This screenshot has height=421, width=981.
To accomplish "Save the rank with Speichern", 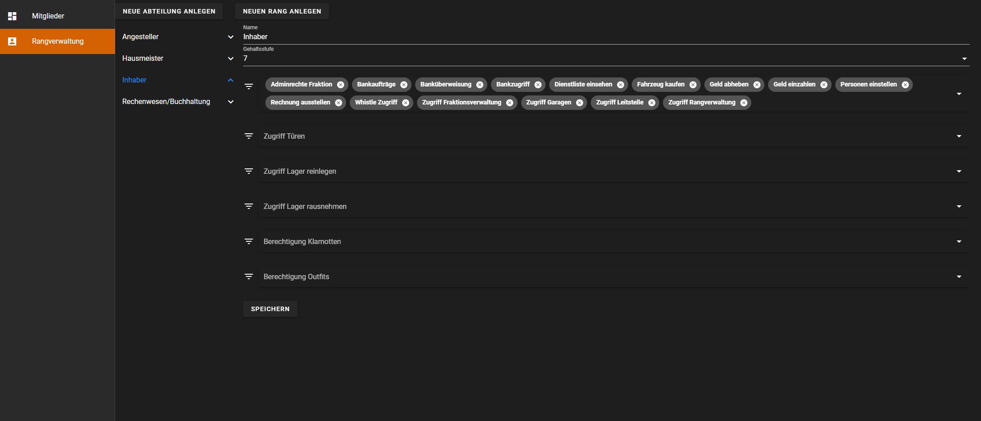I will click(270, 309).
